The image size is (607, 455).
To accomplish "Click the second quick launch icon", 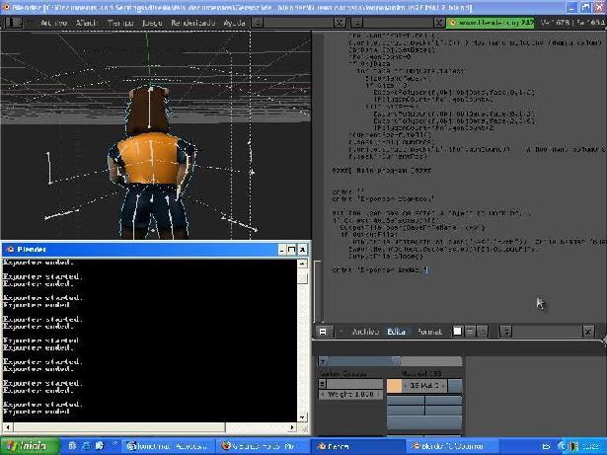I will [86, 446].
